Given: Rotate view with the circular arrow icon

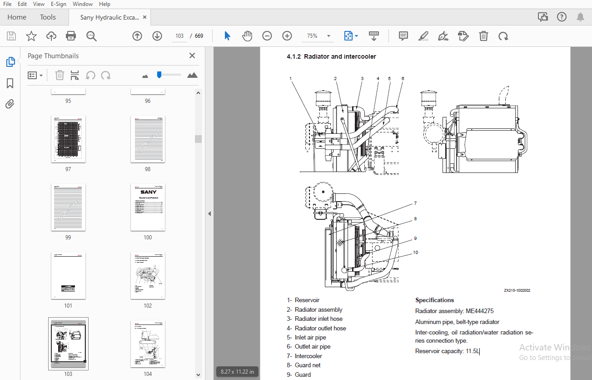Looking at the screenshot, I should tap(503, 36).
